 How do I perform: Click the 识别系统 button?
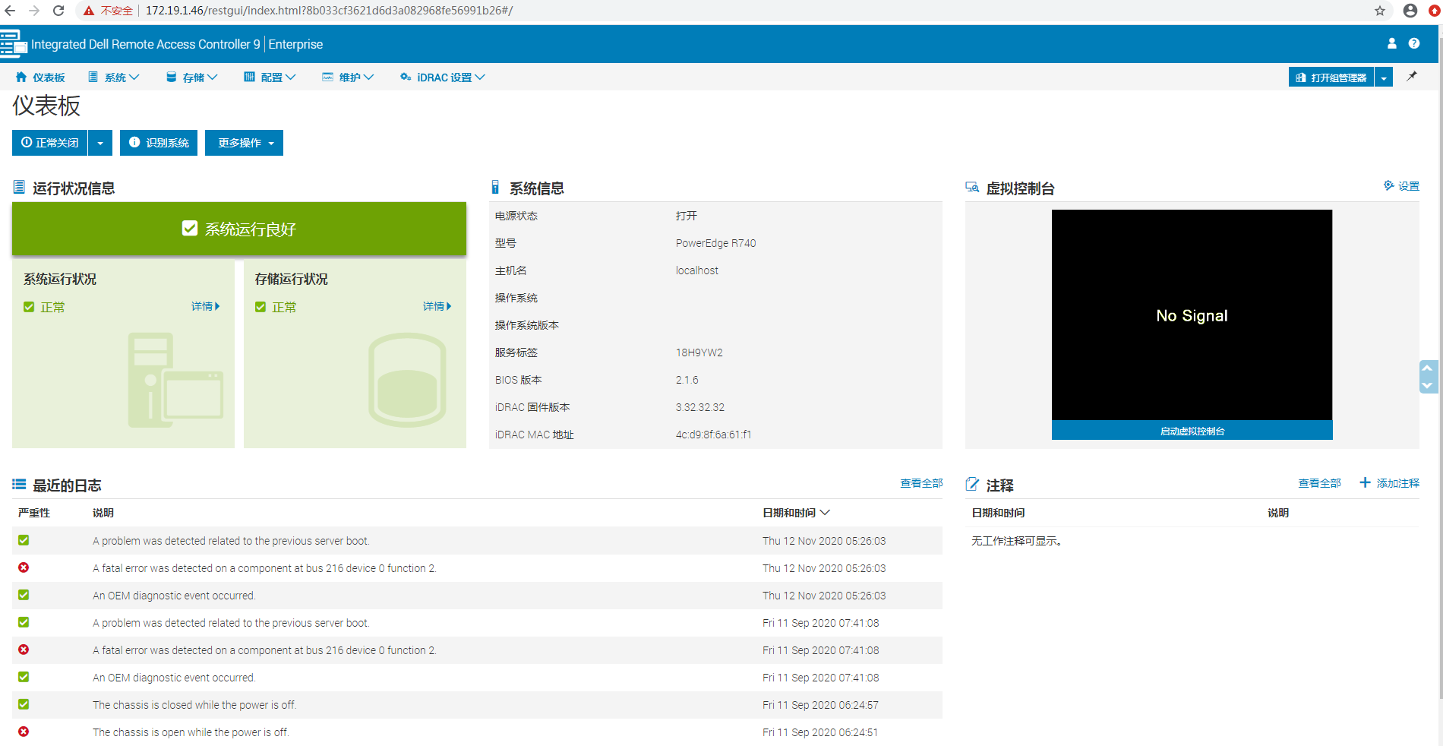159,143
